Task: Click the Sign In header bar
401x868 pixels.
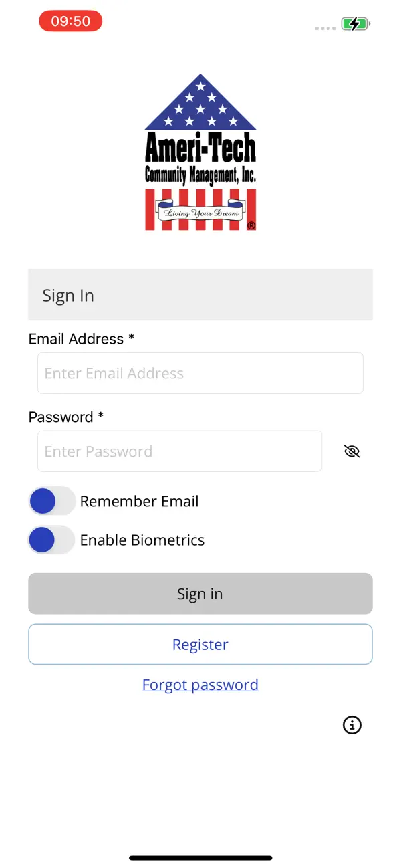Action: click(x=200, y=294)
